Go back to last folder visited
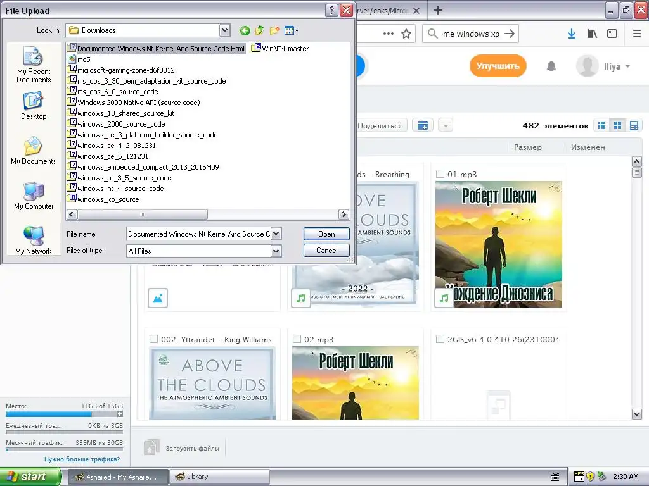This screenshot has height=486, width=649. click(245, 30)
